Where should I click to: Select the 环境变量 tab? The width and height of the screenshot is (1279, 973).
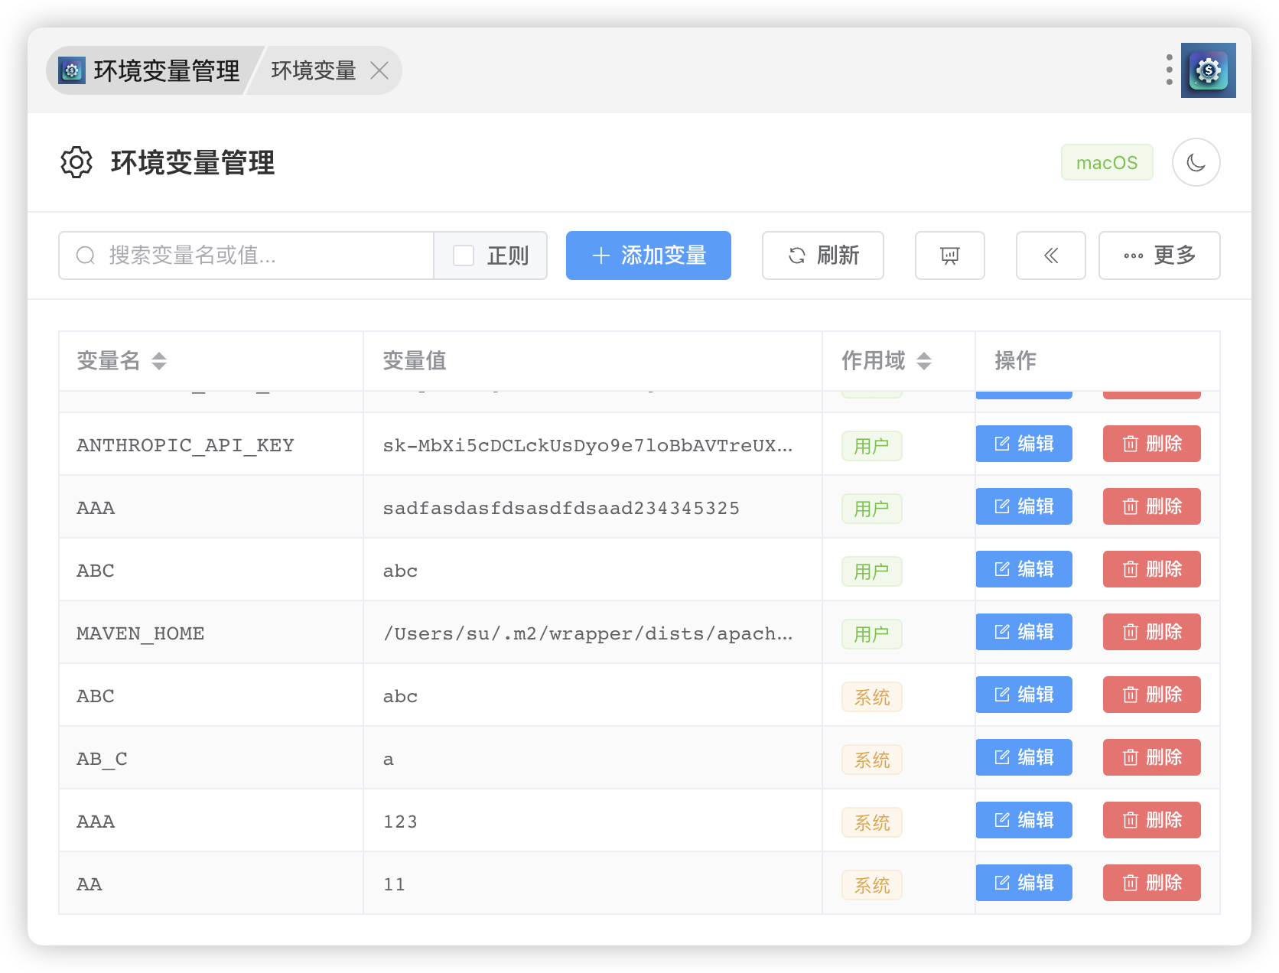[x=314, y=70]
